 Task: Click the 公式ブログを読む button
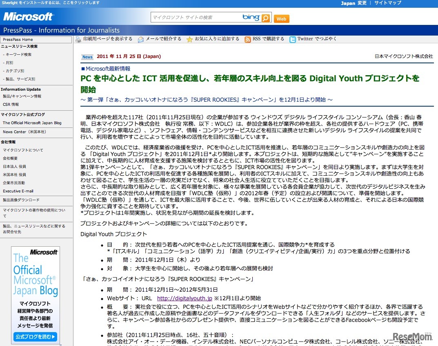[36, 337]
